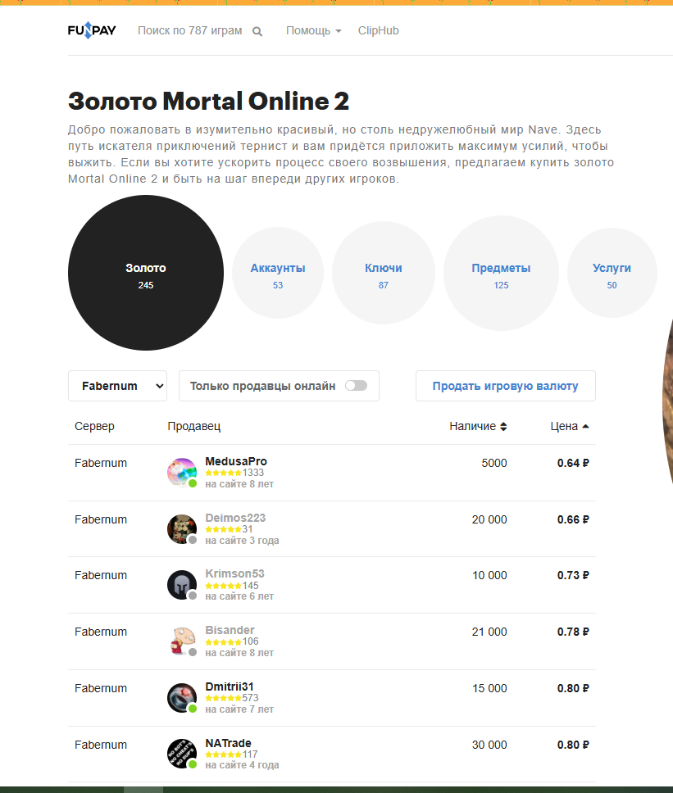Click the 10 000 stock amount
Screen dimensions: 673x793
489,575
